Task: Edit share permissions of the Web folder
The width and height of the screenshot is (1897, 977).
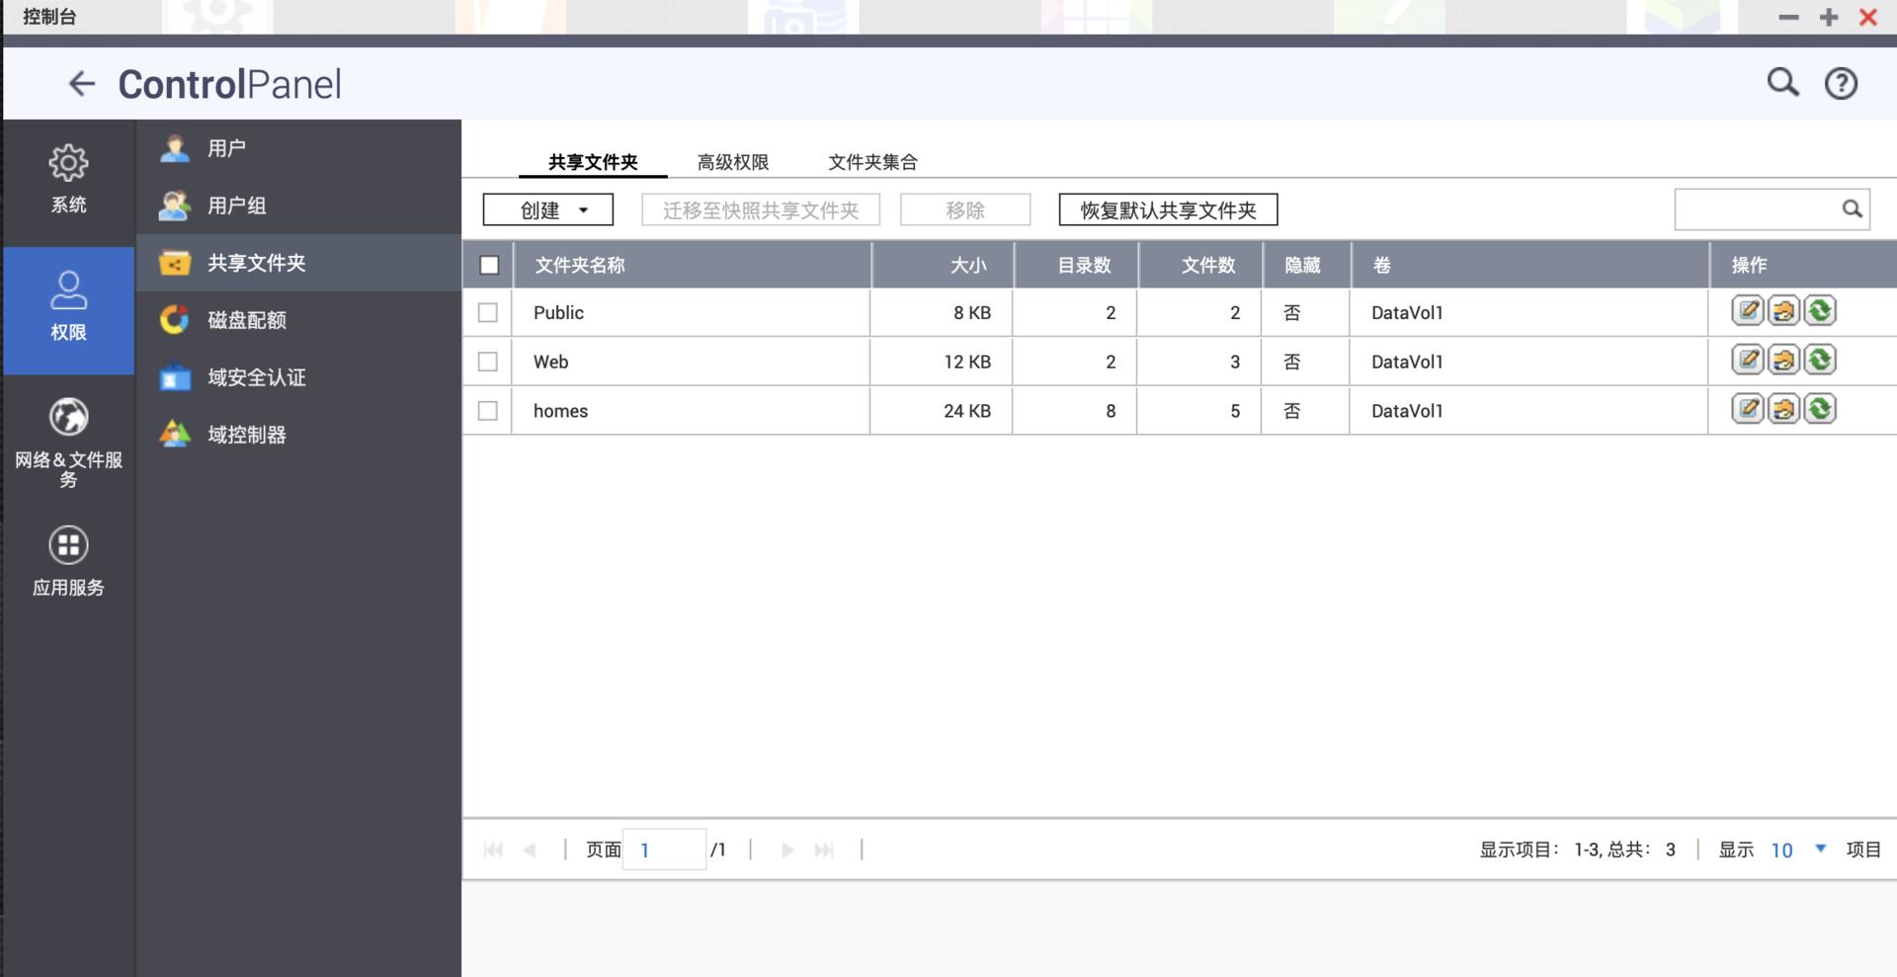Action: [x=1783, y=360]
